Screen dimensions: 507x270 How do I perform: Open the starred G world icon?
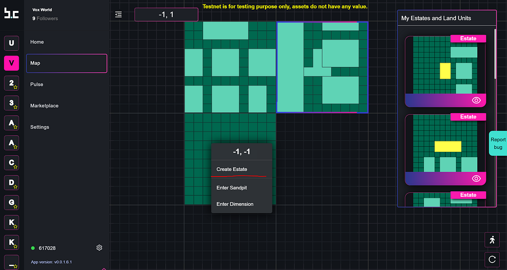(11, 203)
